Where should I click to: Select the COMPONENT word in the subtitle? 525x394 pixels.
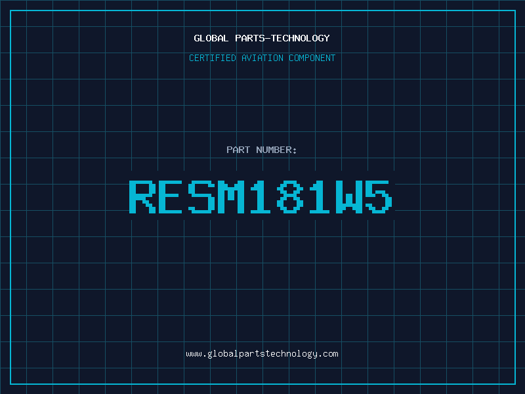pos(312,58)
